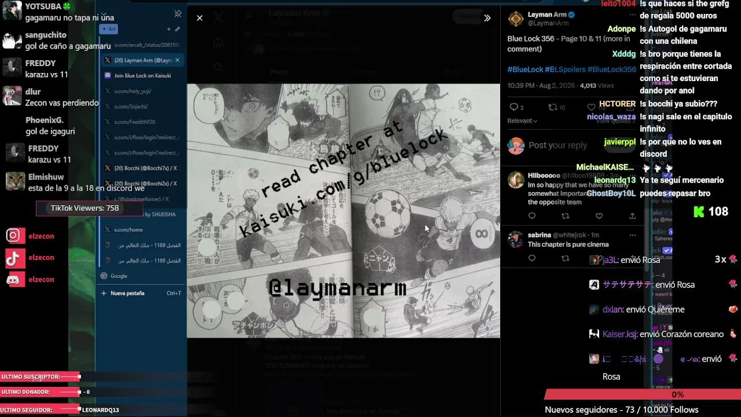Click the Instagram icon next to elzecon
741x417 pixels.
(x=14, y=235)
